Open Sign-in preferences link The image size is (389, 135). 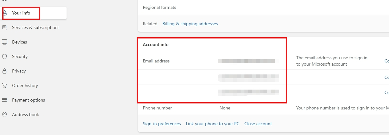pos(162,124)
